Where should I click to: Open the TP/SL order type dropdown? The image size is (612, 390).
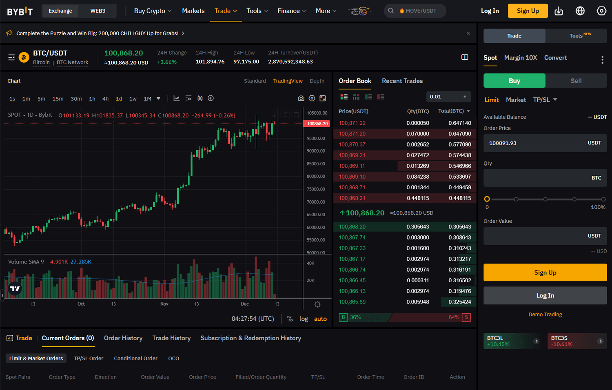click(545, 100)
